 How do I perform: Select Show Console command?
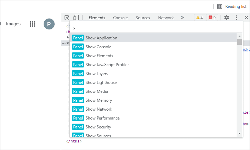[x=154, y=47]
